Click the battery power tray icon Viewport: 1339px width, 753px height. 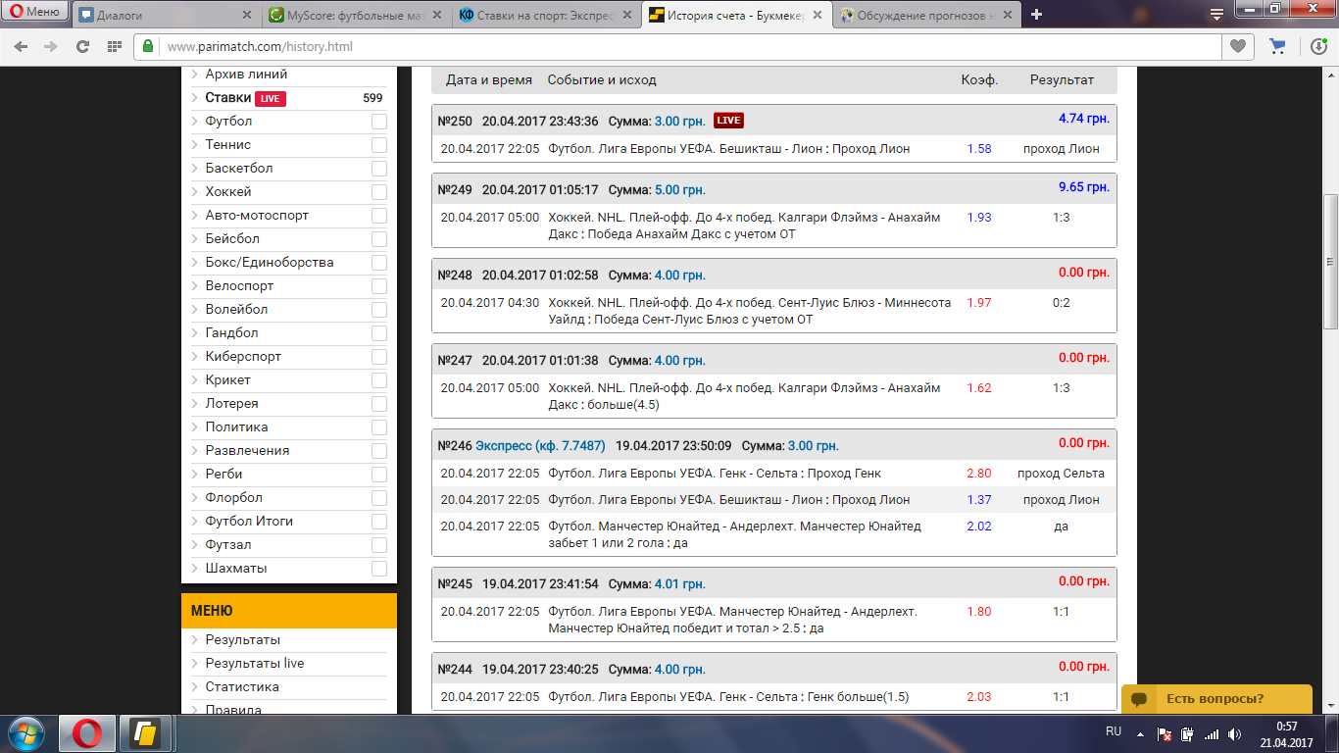tap(1187, 733)
